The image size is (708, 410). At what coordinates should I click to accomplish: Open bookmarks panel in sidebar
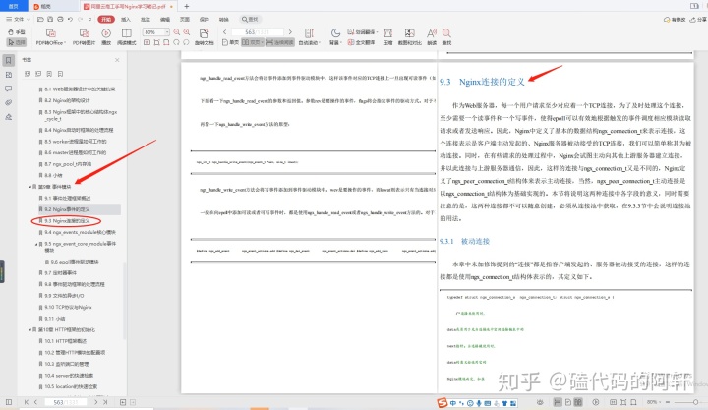click(9, 60)
